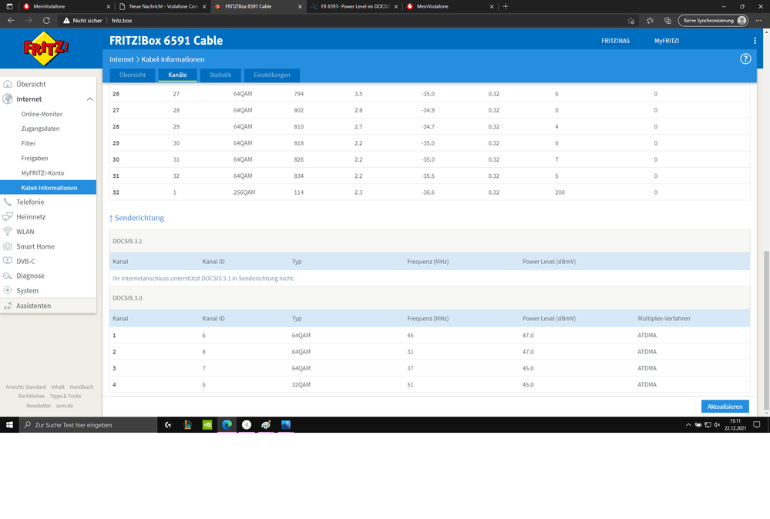Click the browser address bar
The width and height of the screenshot is (770, 519).
[344, 21]
